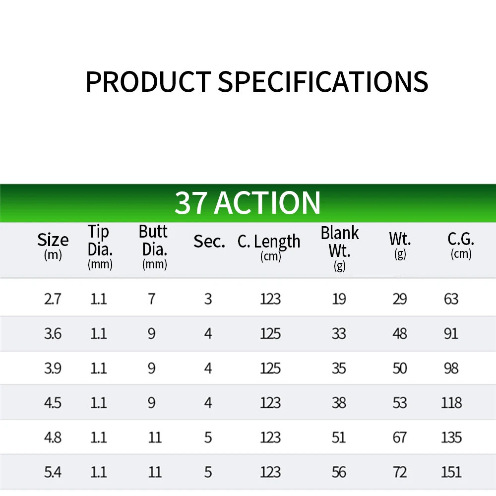The image size is (496, 496).
Task: Select the 2.7 size row value
Action: [x=53, y=299]
